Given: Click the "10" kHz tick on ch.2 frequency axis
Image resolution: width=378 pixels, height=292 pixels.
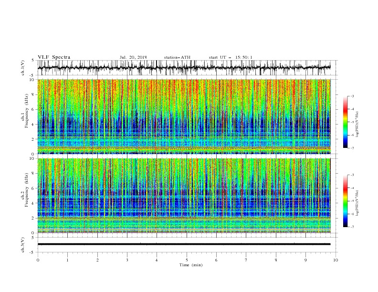Looking at the screenshot, I should click(x=32, y=158).
